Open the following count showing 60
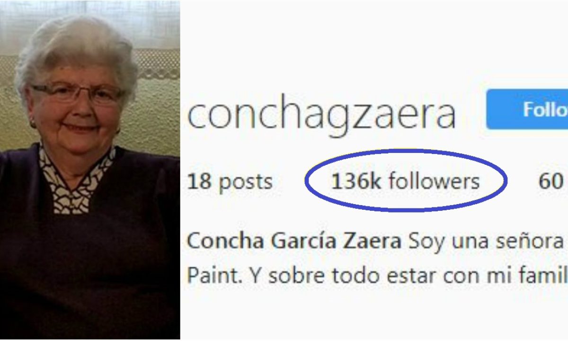Screen dimensions: 568x341 coord(550,181)
